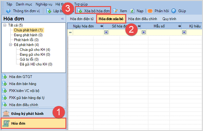203x131 pixels.
Task: Collapse the Tất cả (5) tree node
Action: tap(5, 25)
